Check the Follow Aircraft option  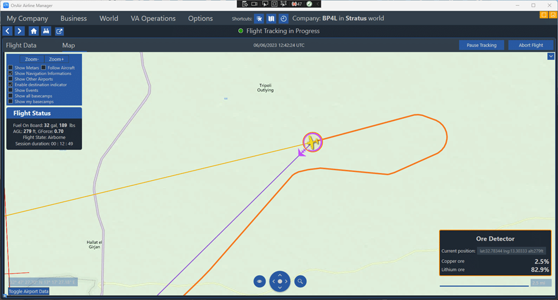(x=44, y=68)
